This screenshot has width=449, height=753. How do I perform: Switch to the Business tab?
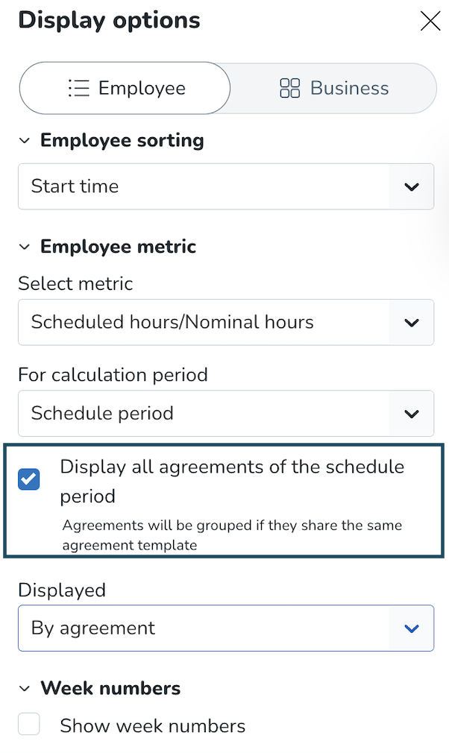click(333, 88)
